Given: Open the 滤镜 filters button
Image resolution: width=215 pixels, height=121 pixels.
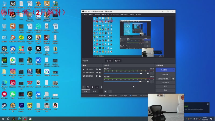Looking at the screenshot, I should 117,61.
